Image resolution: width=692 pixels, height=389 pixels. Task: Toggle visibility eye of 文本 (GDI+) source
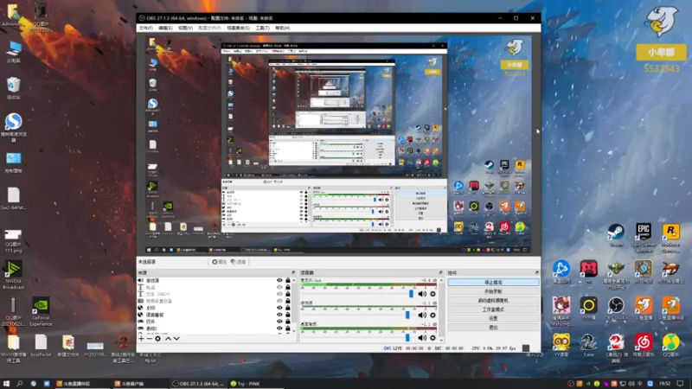[279, 294]
